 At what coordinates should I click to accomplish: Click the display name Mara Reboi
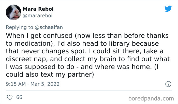point(38,9)
